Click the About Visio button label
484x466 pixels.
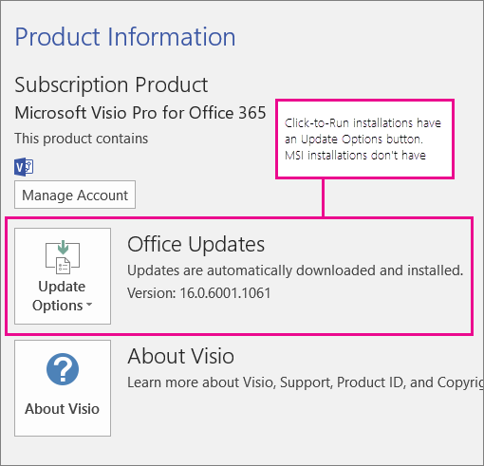63,409
